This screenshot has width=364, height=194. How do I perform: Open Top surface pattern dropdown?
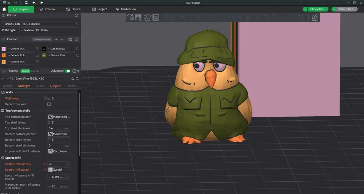coord(59,117)
